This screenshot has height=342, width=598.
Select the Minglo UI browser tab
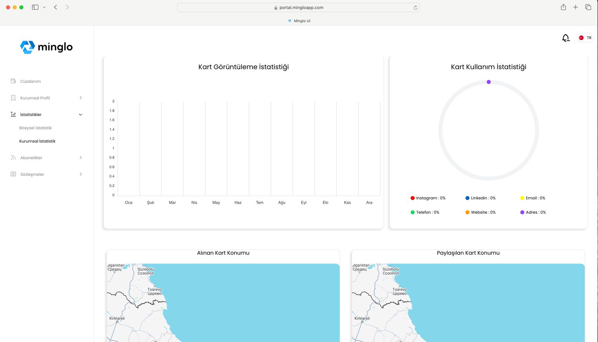pyautogui.click(x=299, y=21)
